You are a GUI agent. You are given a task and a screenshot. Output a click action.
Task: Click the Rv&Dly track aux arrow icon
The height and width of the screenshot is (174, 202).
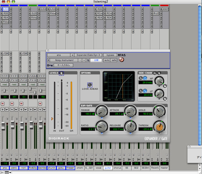[36, 159]
